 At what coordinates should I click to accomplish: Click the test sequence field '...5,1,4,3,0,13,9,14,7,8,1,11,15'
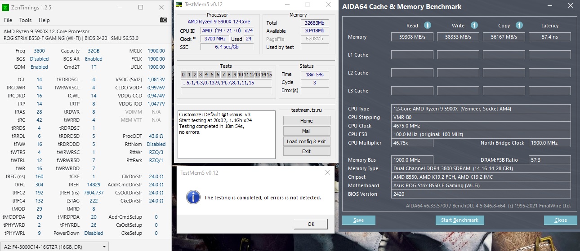coord(226,83)
